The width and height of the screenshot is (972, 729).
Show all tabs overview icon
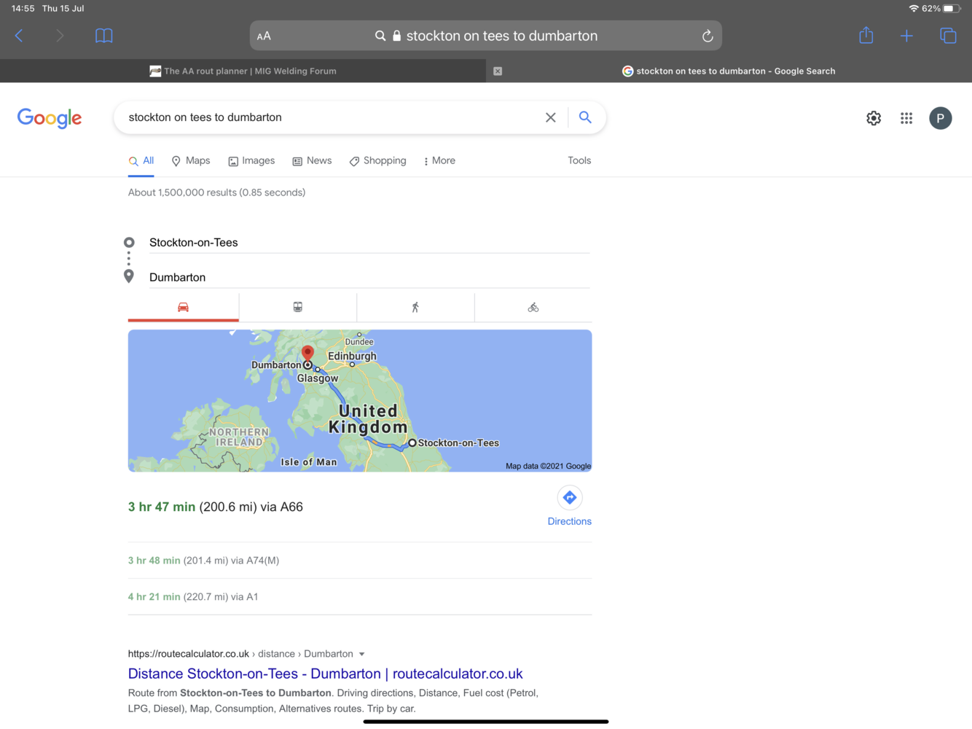[x=948, y=35]
